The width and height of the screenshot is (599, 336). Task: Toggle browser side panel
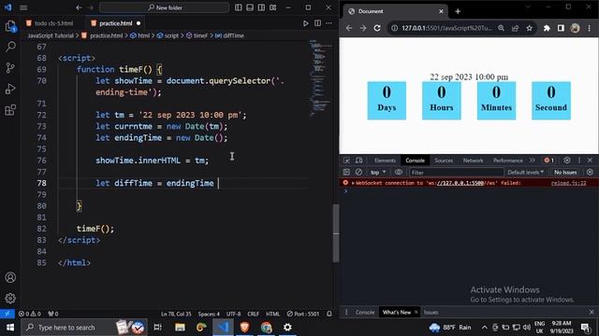coord(561,28)
